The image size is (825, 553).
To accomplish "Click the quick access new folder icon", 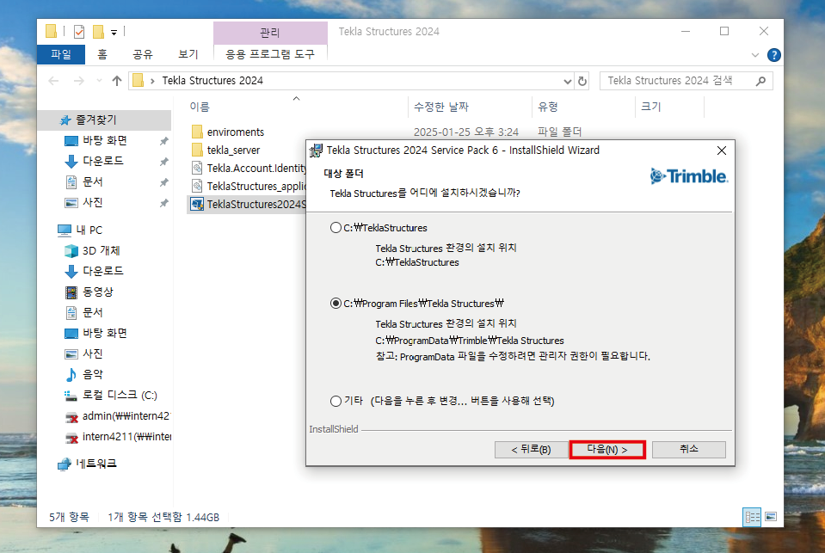I will point(98,32).
